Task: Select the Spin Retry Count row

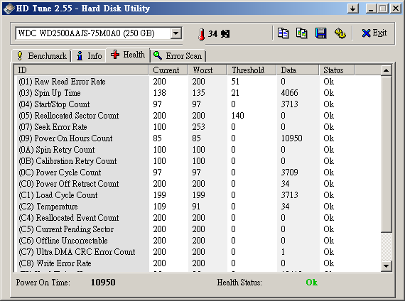Action: 198,150
